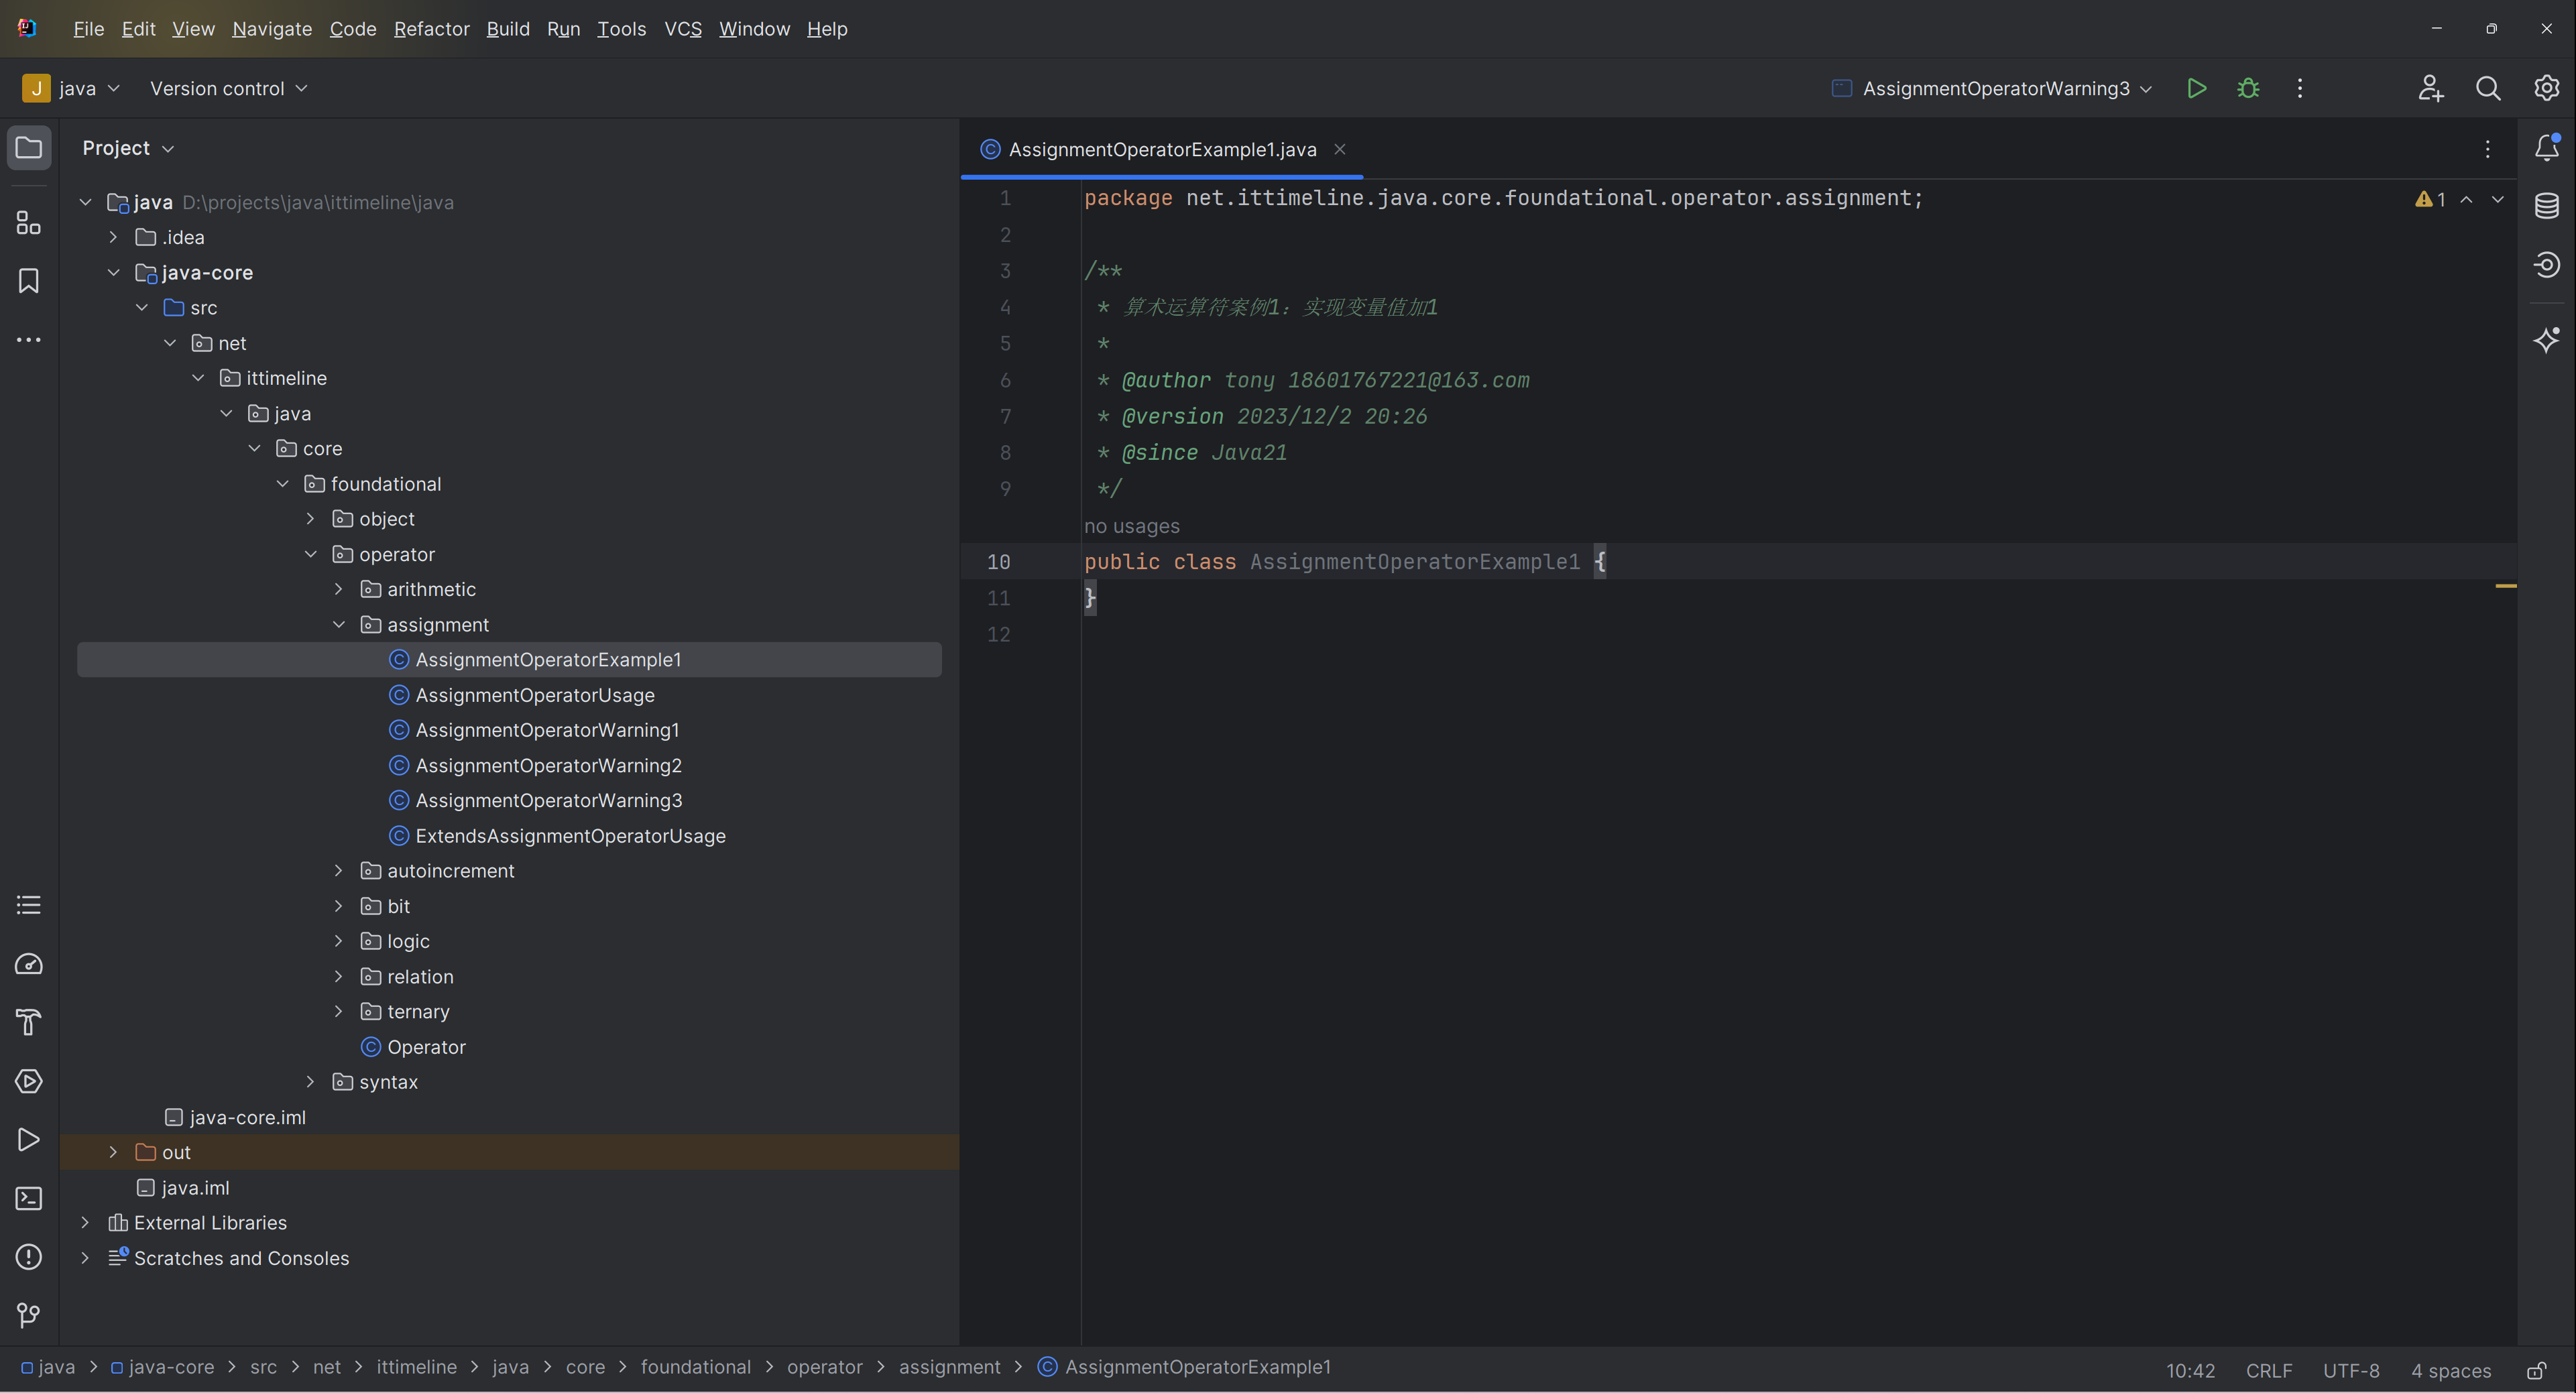
Task: Open the Tools menu
Action: pos(621,29)
